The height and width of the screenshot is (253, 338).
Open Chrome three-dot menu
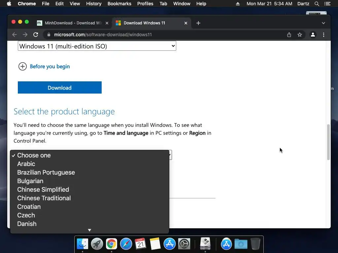tap(323, 35)
